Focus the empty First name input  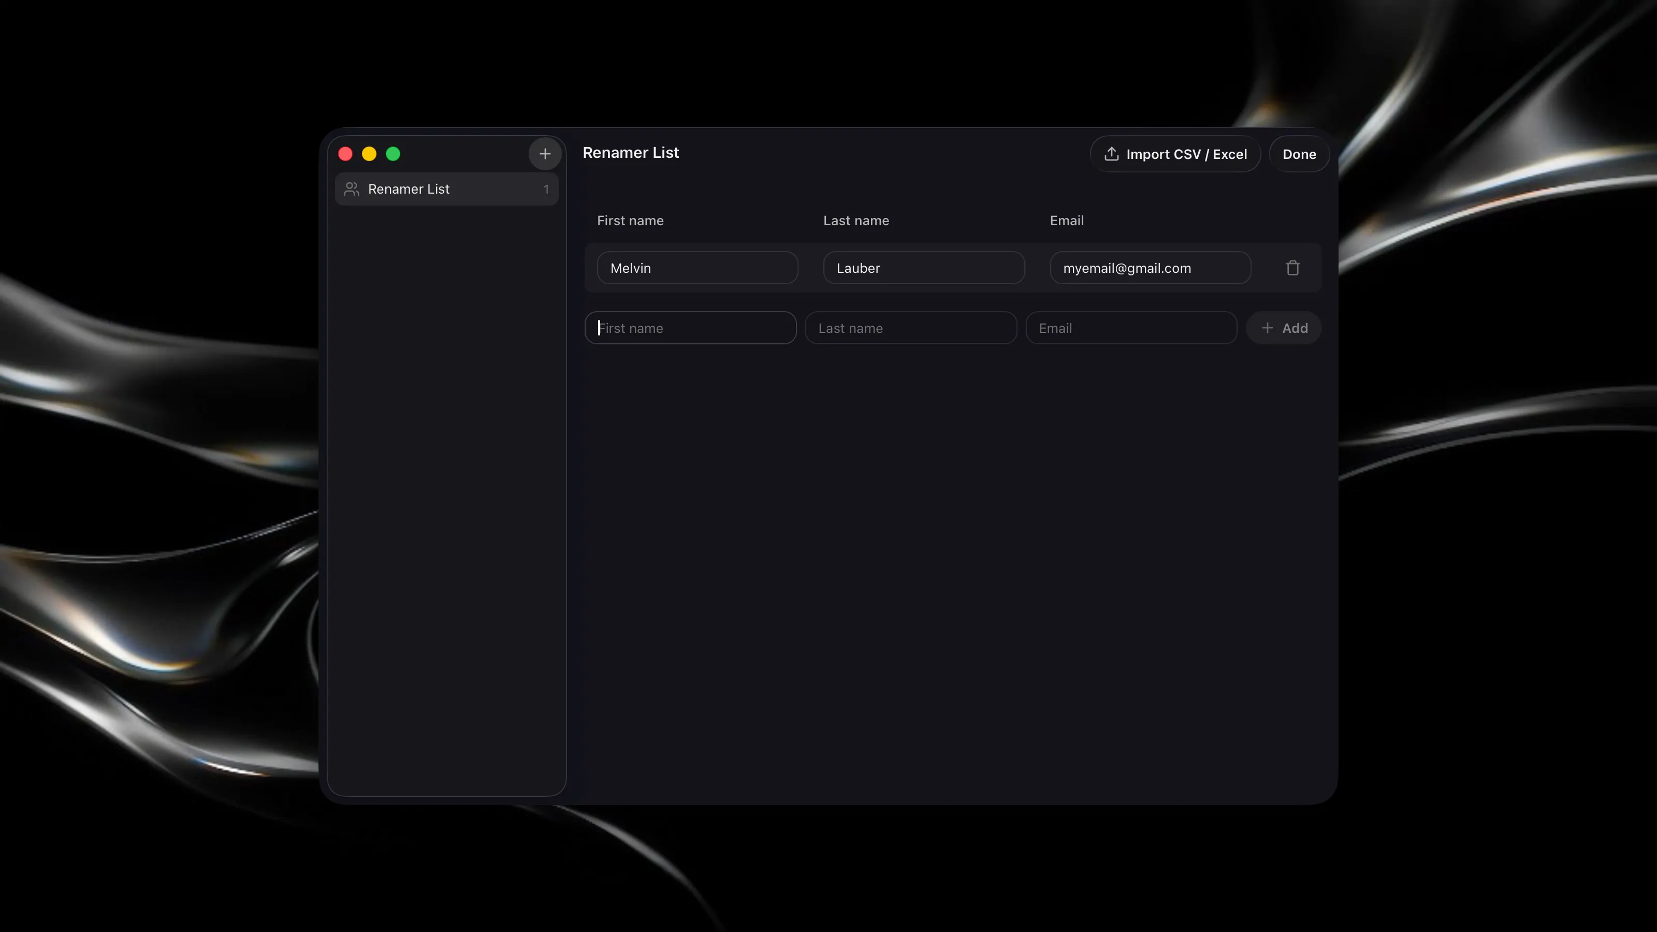[x=690, y=328]
